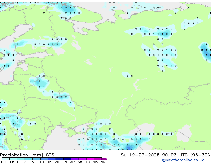Click the legend label '50'
211x163 pixels.
tap(103, 162)
